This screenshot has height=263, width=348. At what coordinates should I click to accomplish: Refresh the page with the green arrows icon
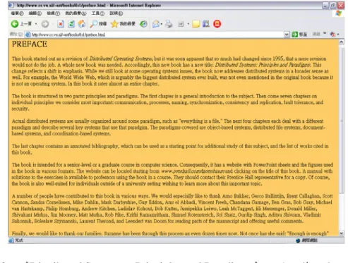click(x=71, y=24)
